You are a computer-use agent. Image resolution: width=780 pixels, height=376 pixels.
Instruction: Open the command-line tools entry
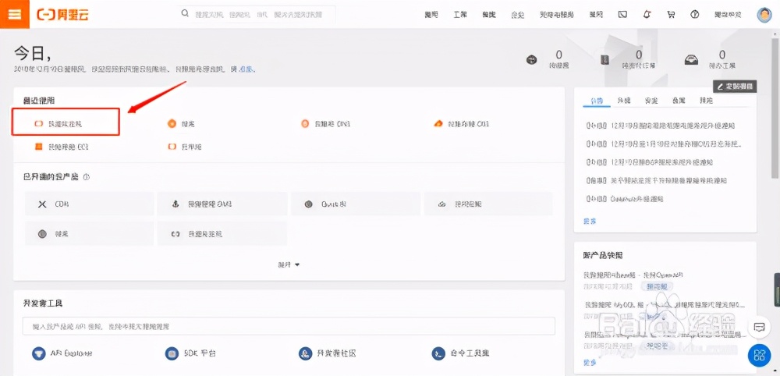(x=461, y=353)
